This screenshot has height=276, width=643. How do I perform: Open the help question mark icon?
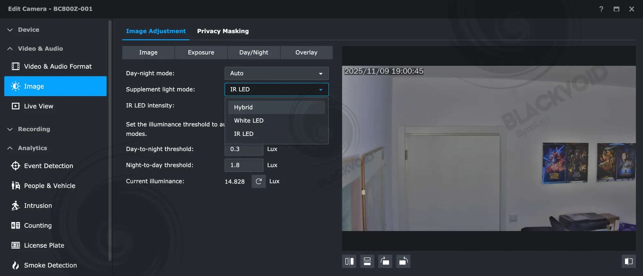coord(601,9)
